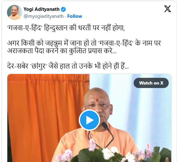Open the Yogi Adityanath display name link
Screen dimensions: 177x162
click(41, 9)
